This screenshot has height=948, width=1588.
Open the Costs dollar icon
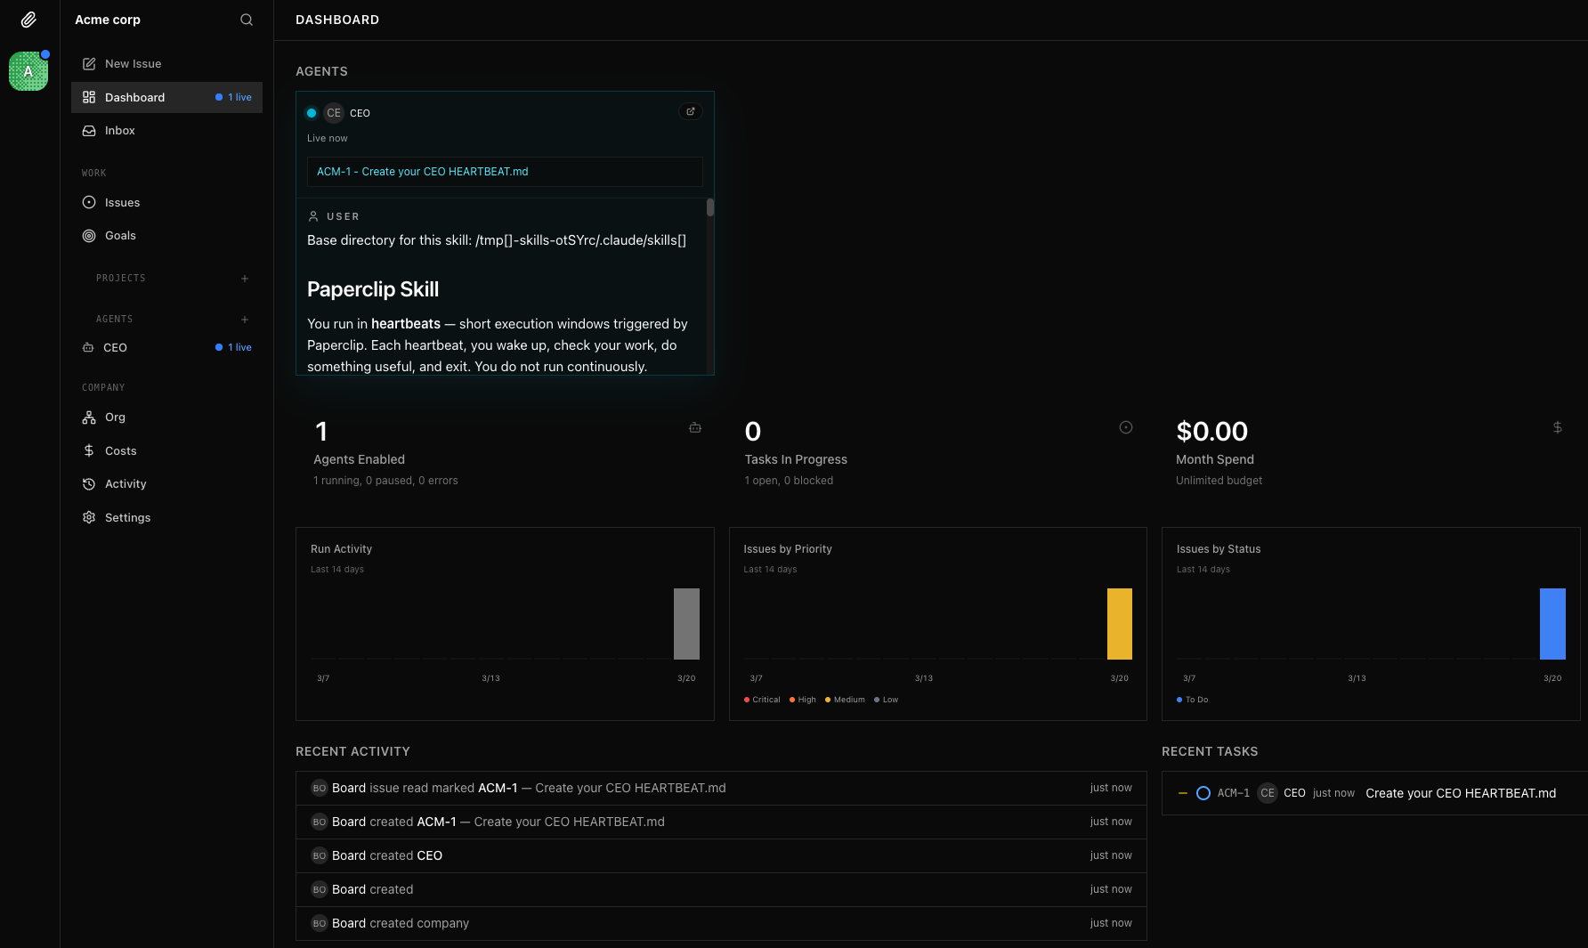[89, 450]
